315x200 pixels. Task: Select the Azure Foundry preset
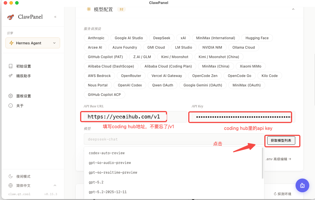pos(125,47)
